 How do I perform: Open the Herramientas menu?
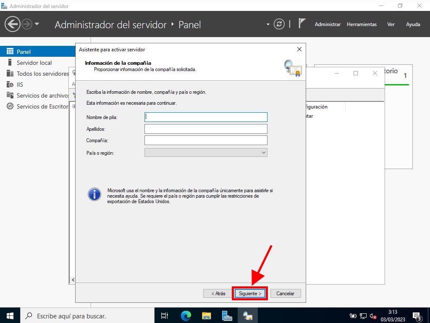(x=362, y=24)
